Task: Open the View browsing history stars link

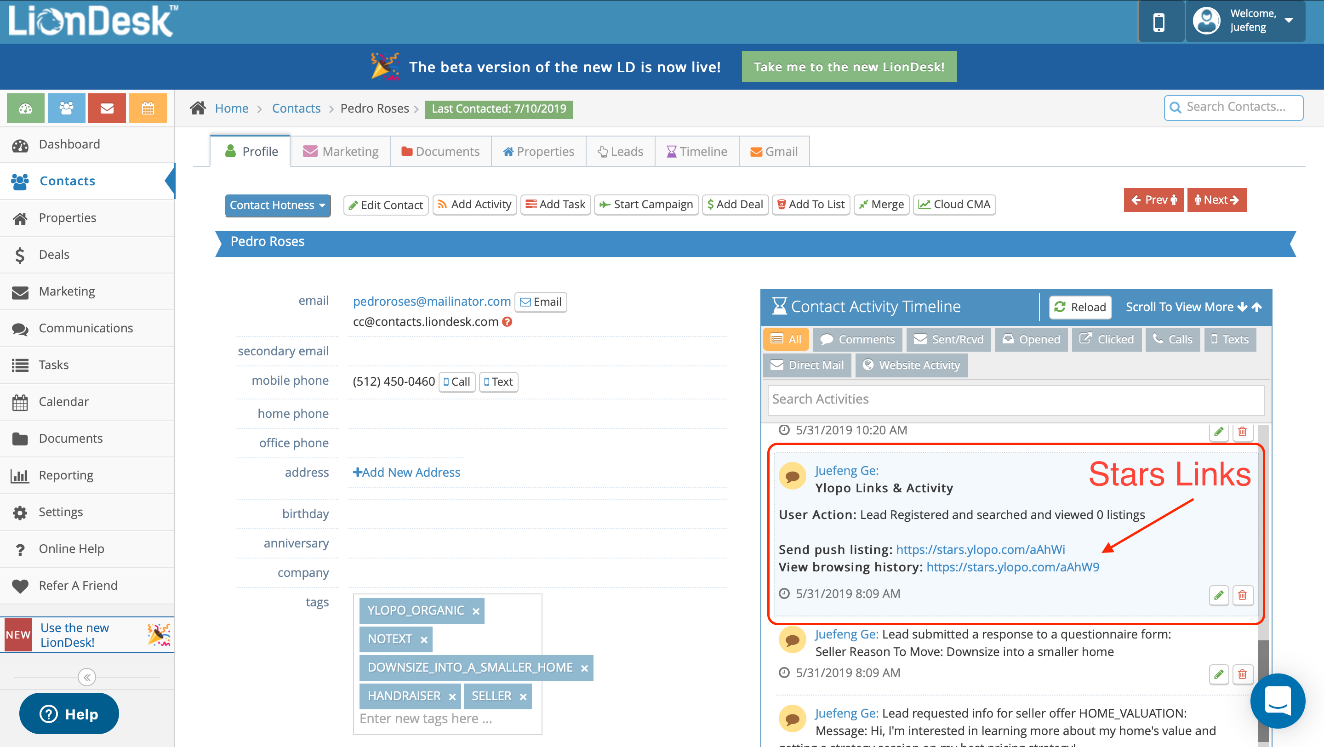Action: tap(1012, 567)
